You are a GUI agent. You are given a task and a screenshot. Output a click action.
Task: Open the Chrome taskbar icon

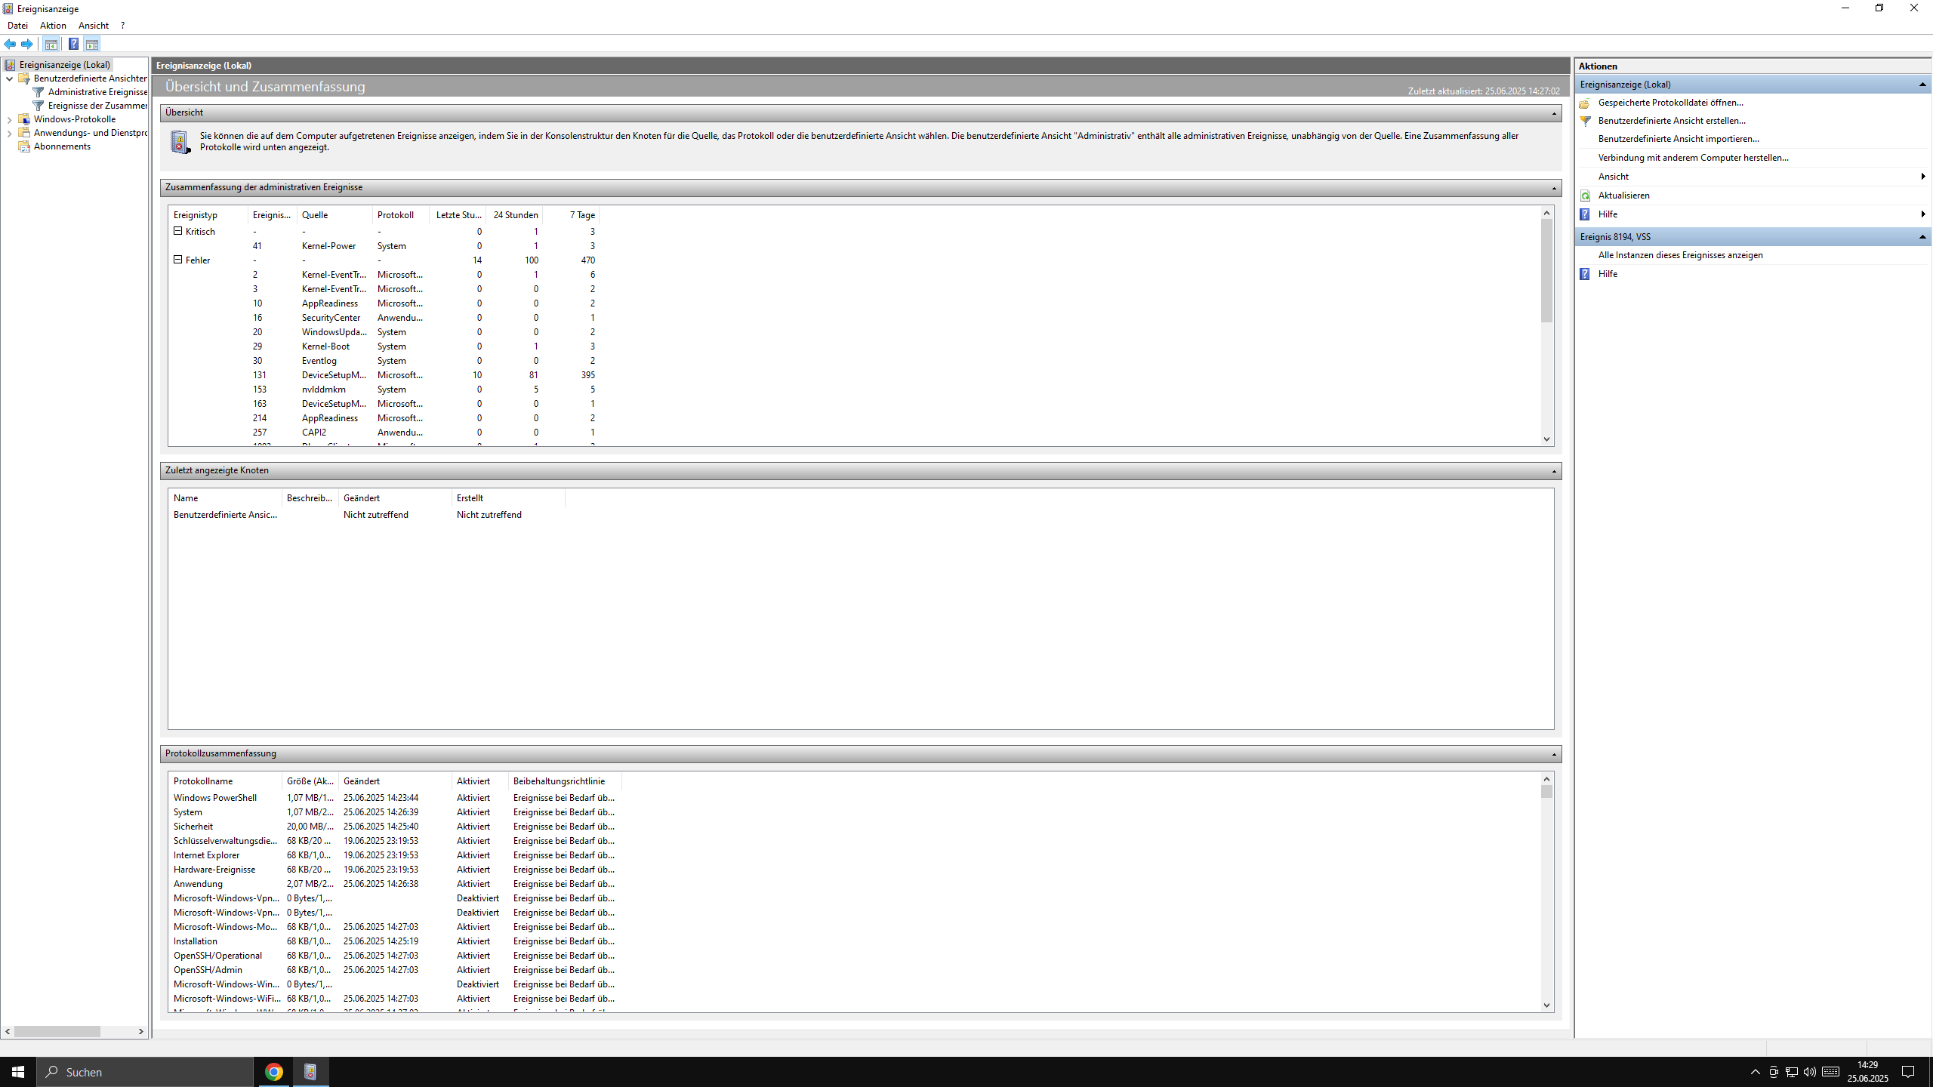[274, 1071]
